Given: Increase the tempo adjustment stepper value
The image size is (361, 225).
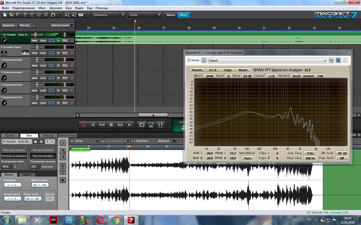Looking at the screenshot, I should coord(11,165).
